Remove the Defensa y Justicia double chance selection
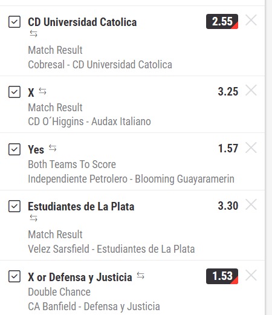Viewport: 272px width, 315px height. [251, 275]
